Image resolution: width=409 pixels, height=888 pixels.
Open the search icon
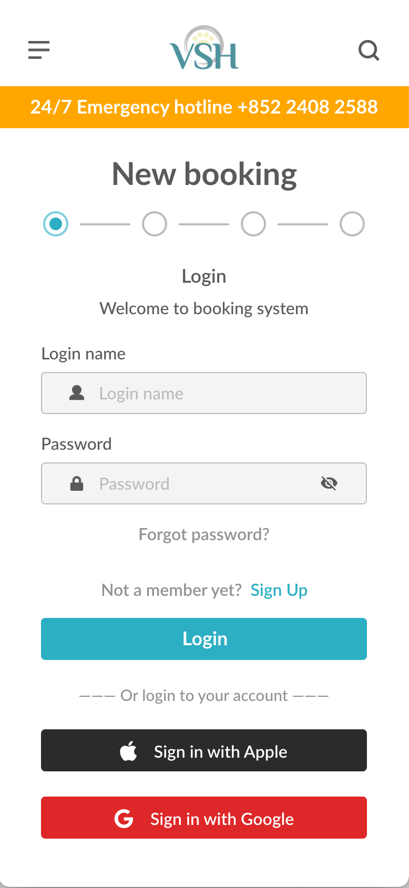click(x=369, y=50)
